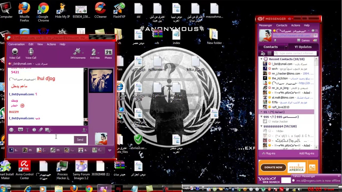Viewport: 342px width, 192px height.
Task: Open conversation tabs overflow dropdown arrow
Action: click(110, 150)
